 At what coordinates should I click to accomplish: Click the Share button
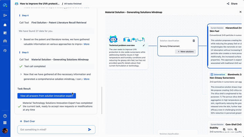(x=232, y=4)
